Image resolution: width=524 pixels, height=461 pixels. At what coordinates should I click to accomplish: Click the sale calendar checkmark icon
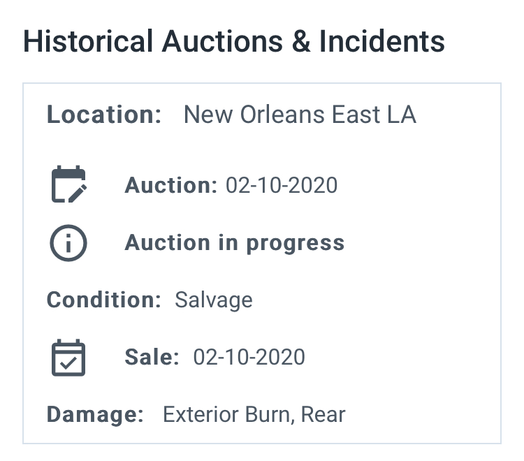tap(68, 358)
